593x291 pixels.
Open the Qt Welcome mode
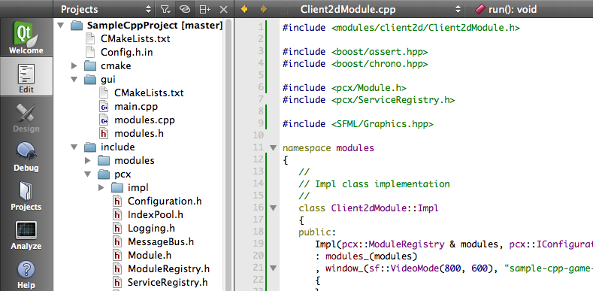pos(26,37)
